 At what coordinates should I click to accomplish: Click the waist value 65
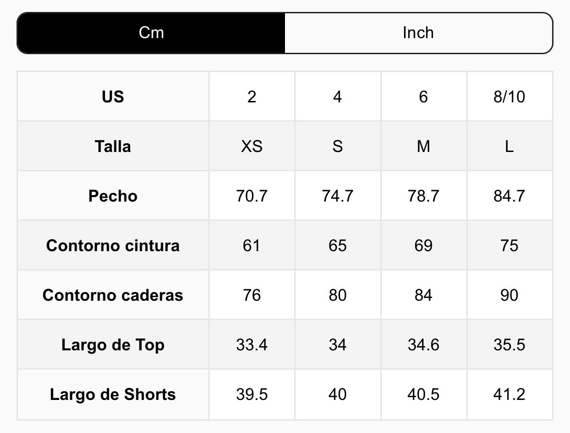click(x=337, y=246)
